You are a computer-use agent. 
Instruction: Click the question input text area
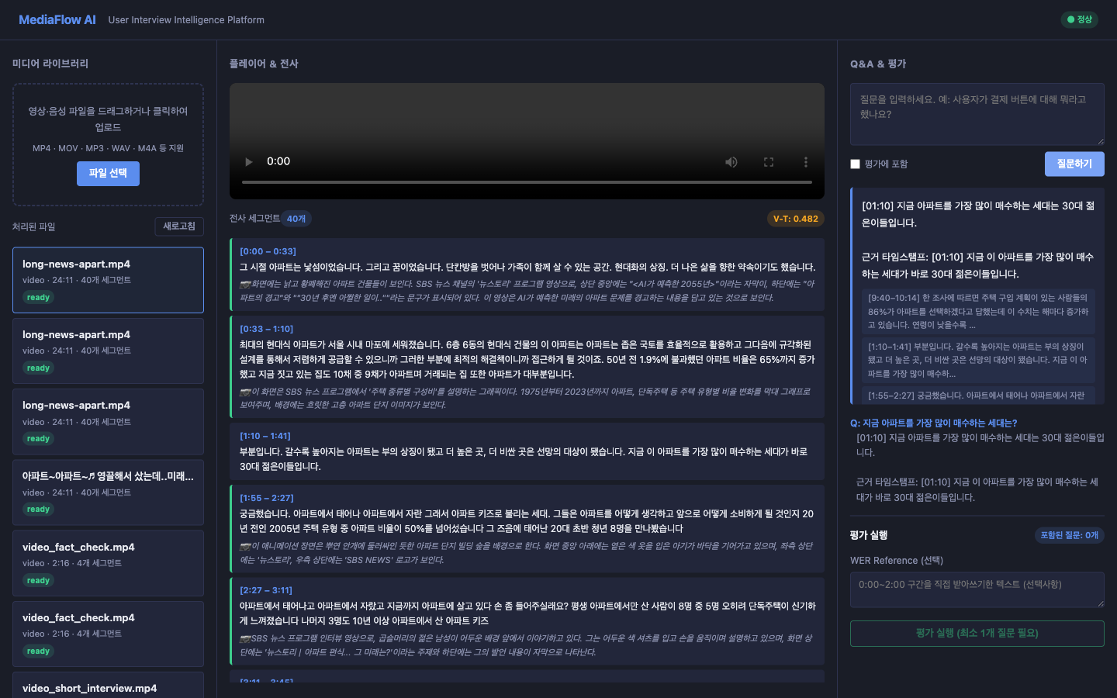point(977,114)
